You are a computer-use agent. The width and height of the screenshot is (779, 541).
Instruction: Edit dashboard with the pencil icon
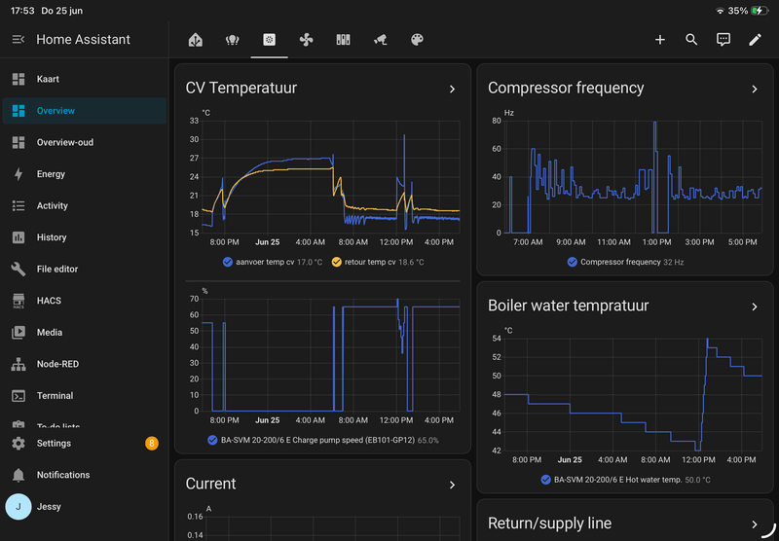click(x=756, y=40)
